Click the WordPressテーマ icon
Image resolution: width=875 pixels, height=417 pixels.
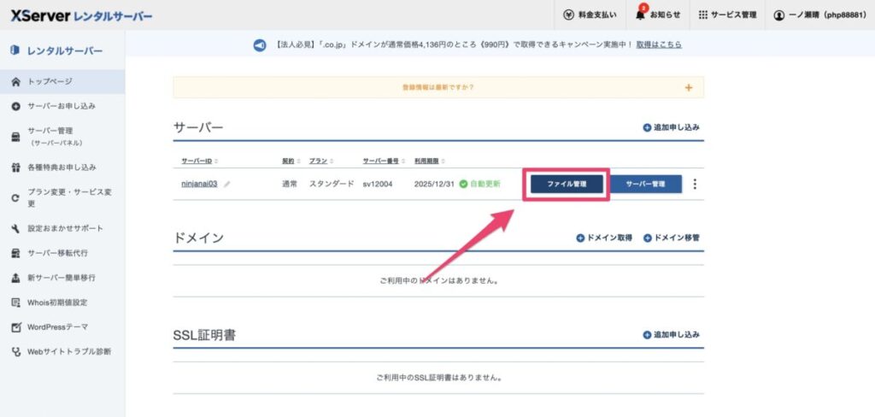point(15,327)
